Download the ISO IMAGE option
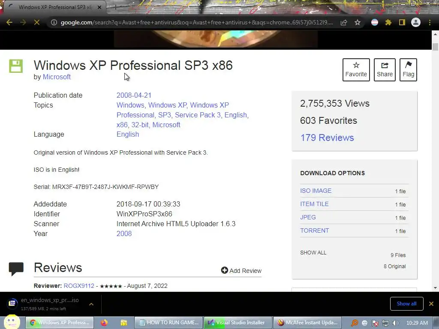439x329 pixels. tap(316, 191)
